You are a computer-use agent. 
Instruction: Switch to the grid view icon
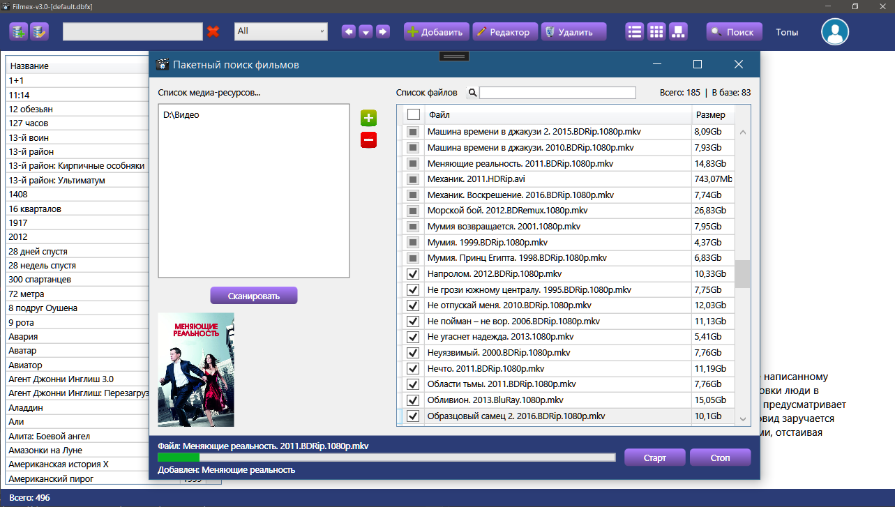click(x=656, y=31)
